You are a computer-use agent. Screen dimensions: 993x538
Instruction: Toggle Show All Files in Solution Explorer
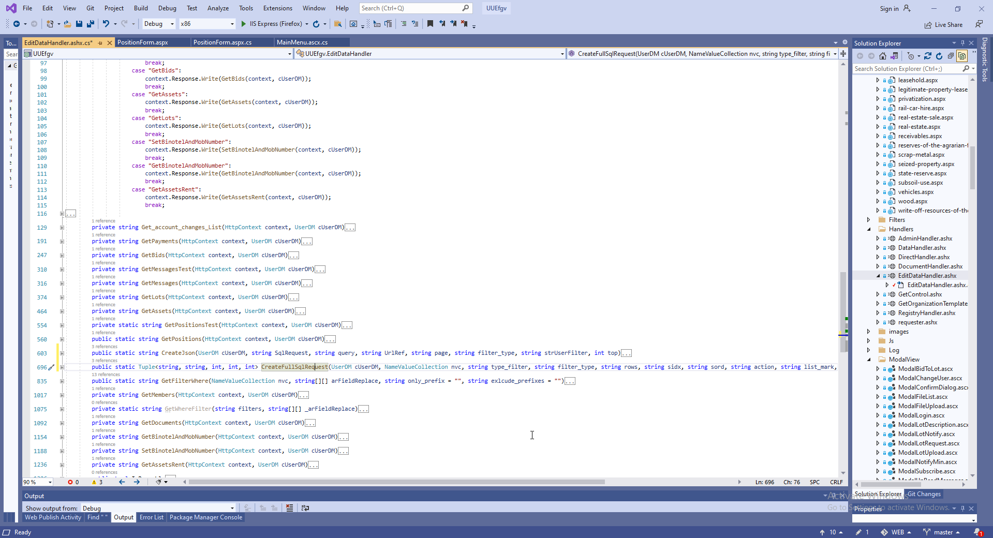pyautogui.click(x=962, y=56)
